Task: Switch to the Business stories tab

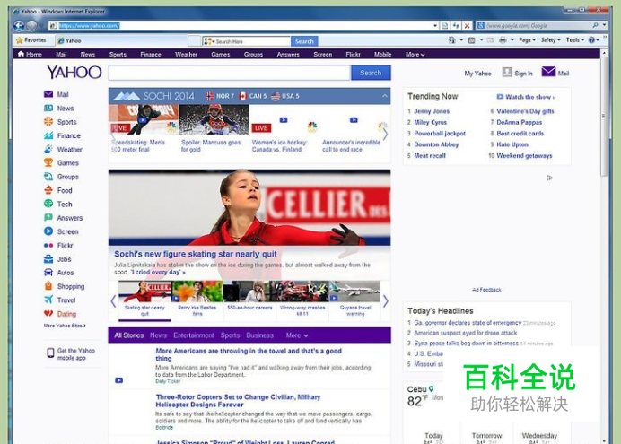Action: 260,335
